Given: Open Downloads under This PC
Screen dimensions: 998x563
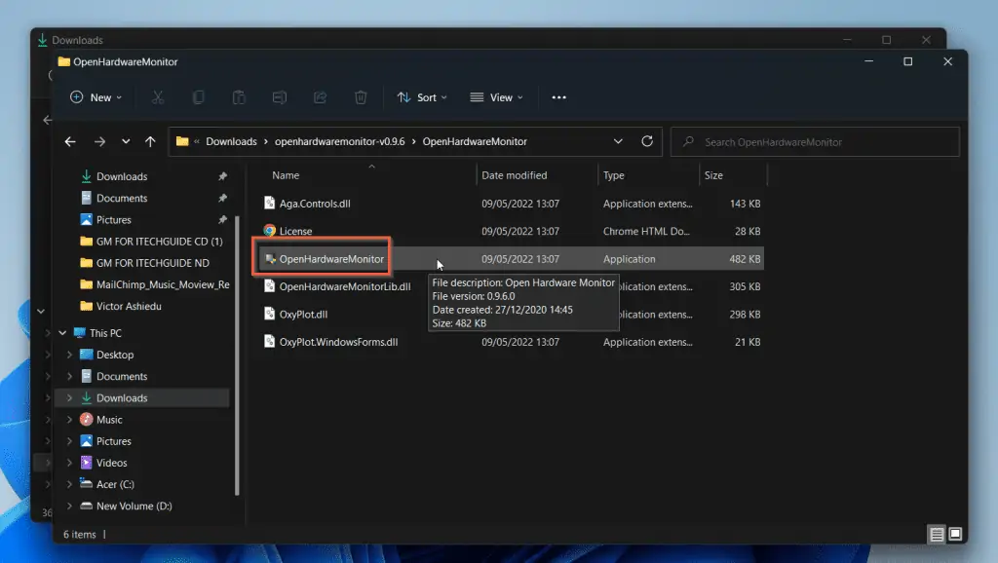Looking at the screenshot, I should 122,398.
